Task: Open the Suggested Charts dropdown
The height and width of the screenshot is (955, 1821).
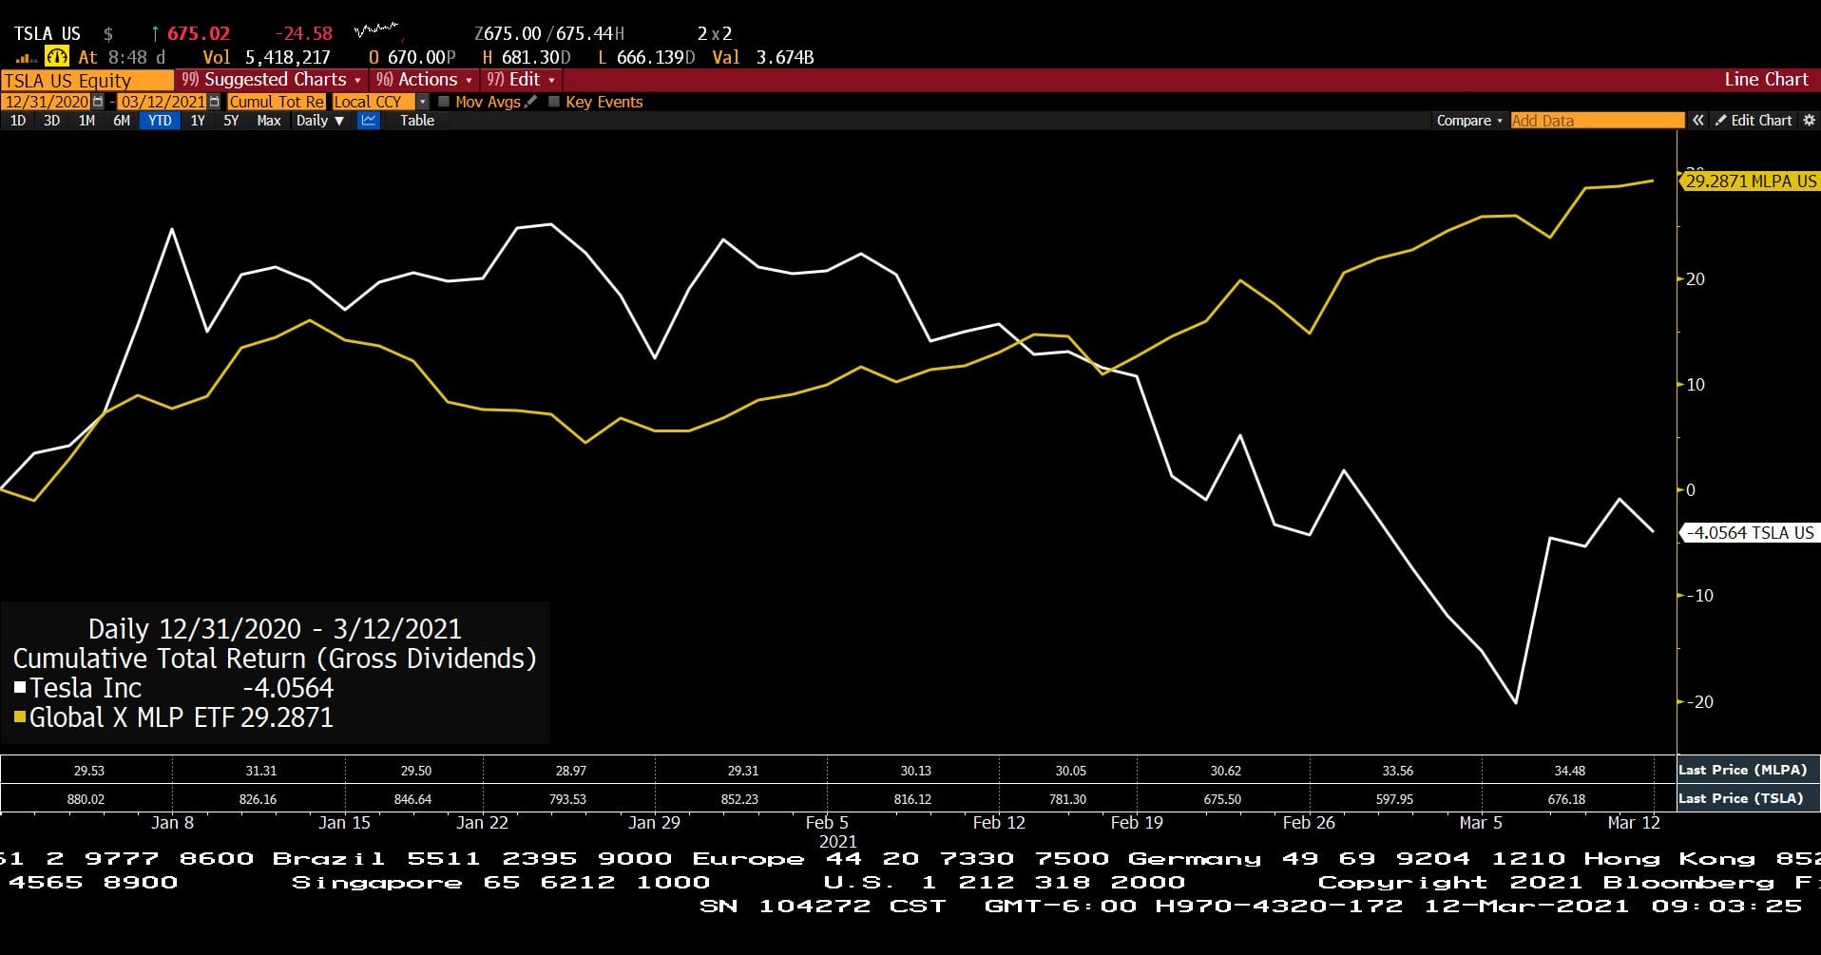Action: (x=272, y=80)
